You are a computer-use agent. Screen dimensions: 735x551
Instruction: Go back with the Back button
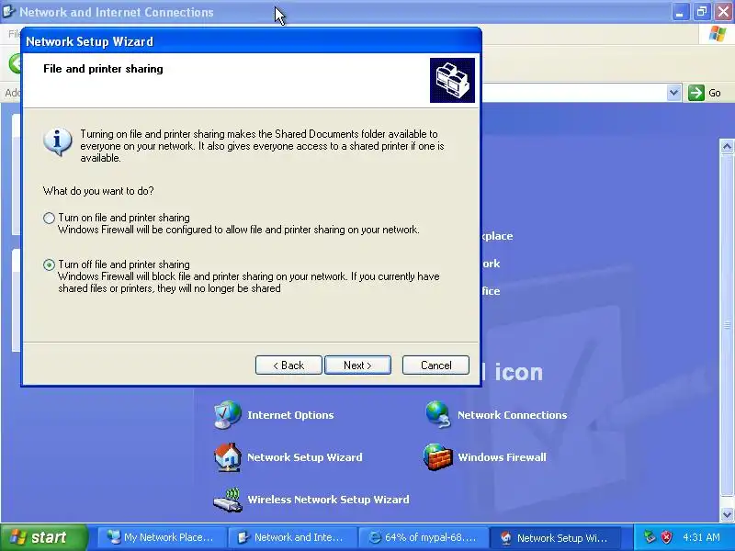pos(288,365)
